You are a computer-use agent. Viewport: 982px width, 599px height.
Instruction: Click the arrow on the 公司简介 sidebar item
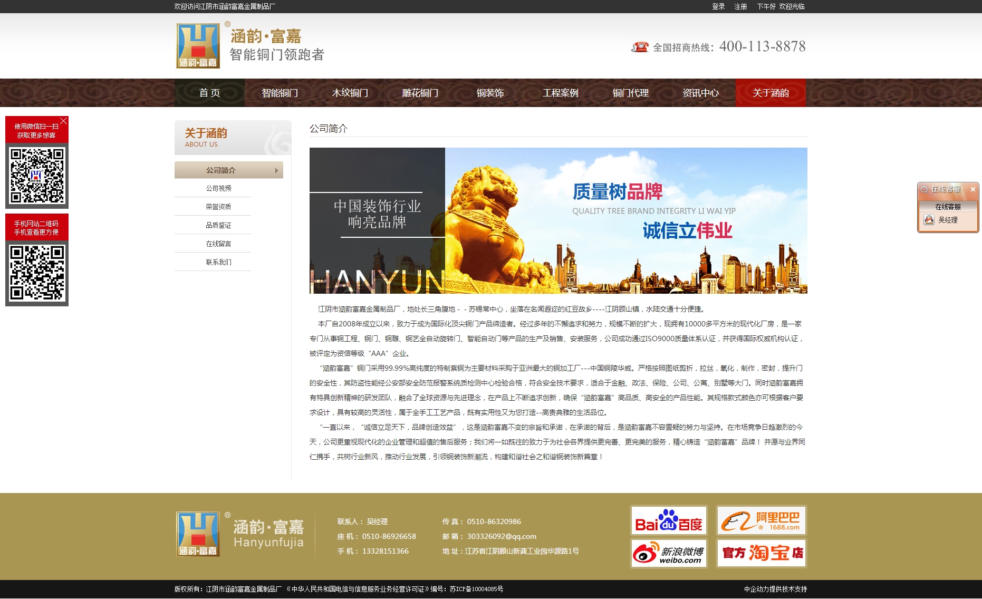tap(276, 170)
